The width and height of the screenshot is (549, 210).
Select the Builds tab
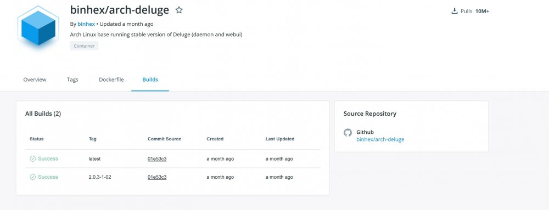click(150, 80)
